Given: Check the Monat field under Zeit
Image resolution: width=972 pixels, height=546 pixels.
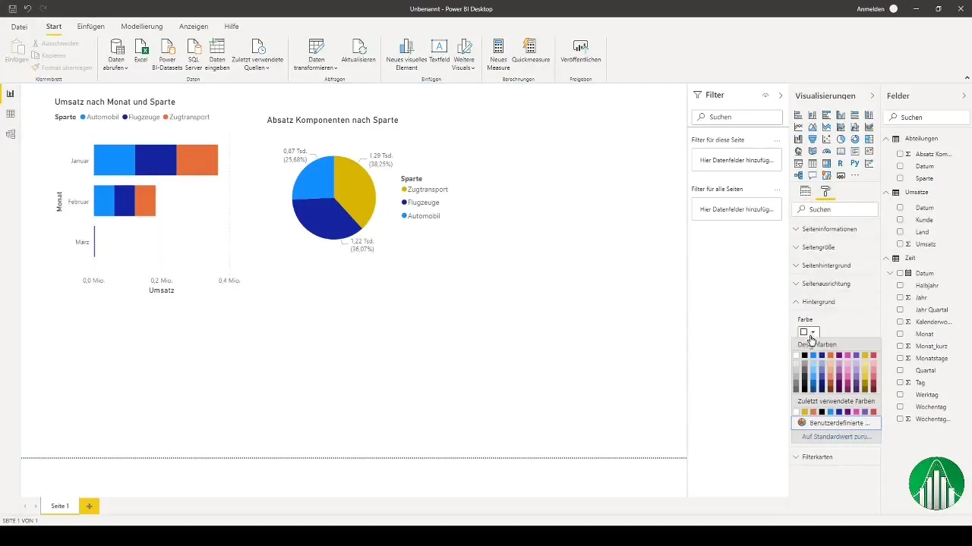Looking at the screenshot, I should pyautogui.click(x=900, y=334).
